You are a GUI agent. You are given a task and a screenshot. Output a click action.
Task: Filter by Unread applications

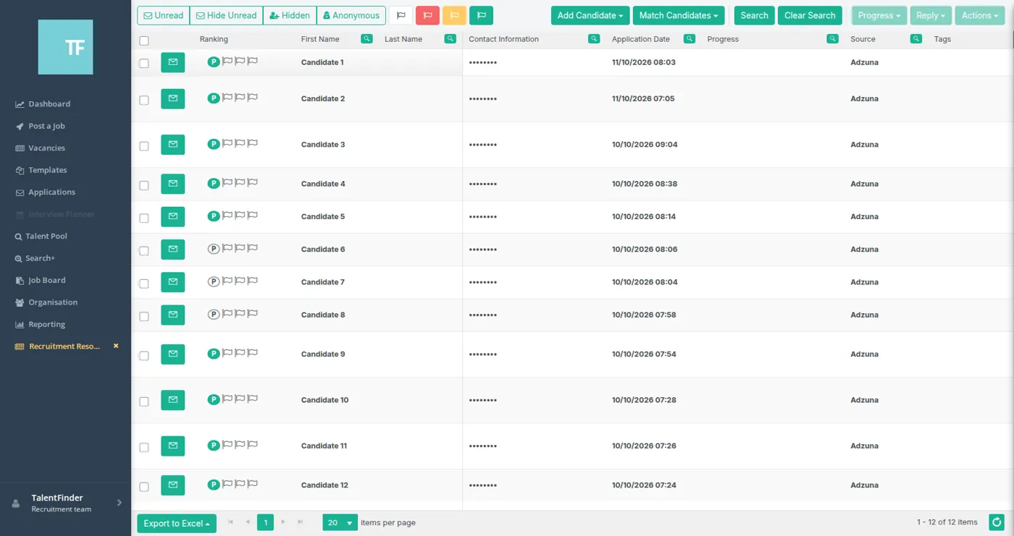163,15
